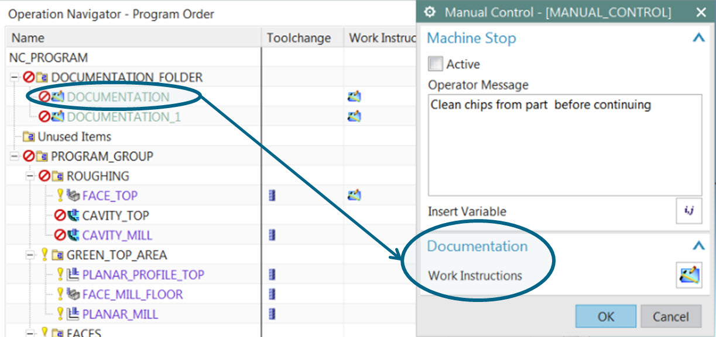Click the Cancel button
Screen dimensions: 716x337
pyautogui.click(x=671, y=317)
